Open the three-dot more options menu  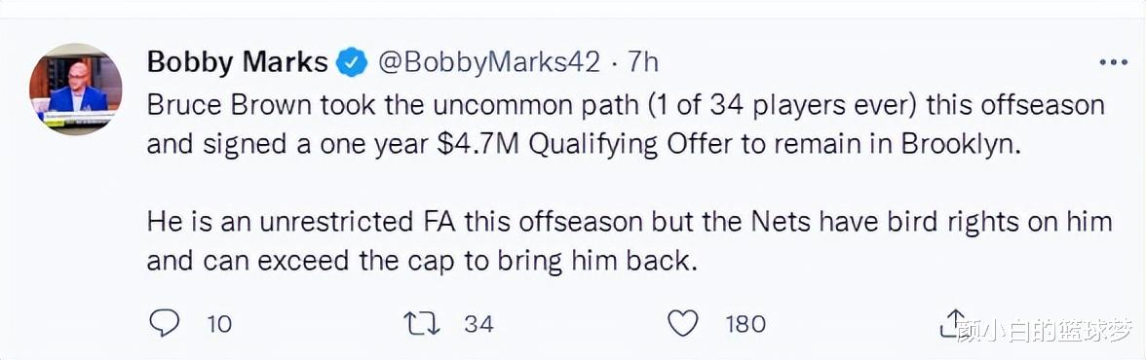click(1113, 63)
